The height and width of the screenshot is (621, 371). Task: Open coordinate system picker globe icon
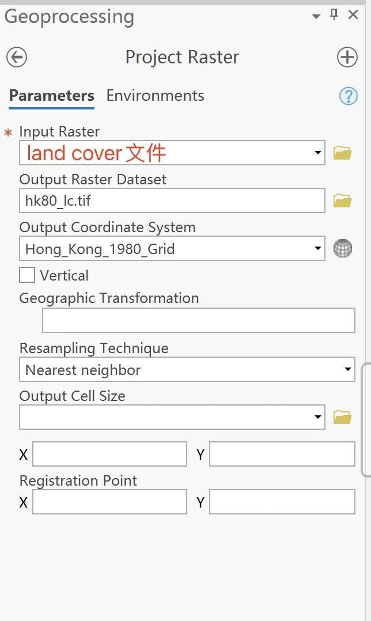click(x=343, y=249)
